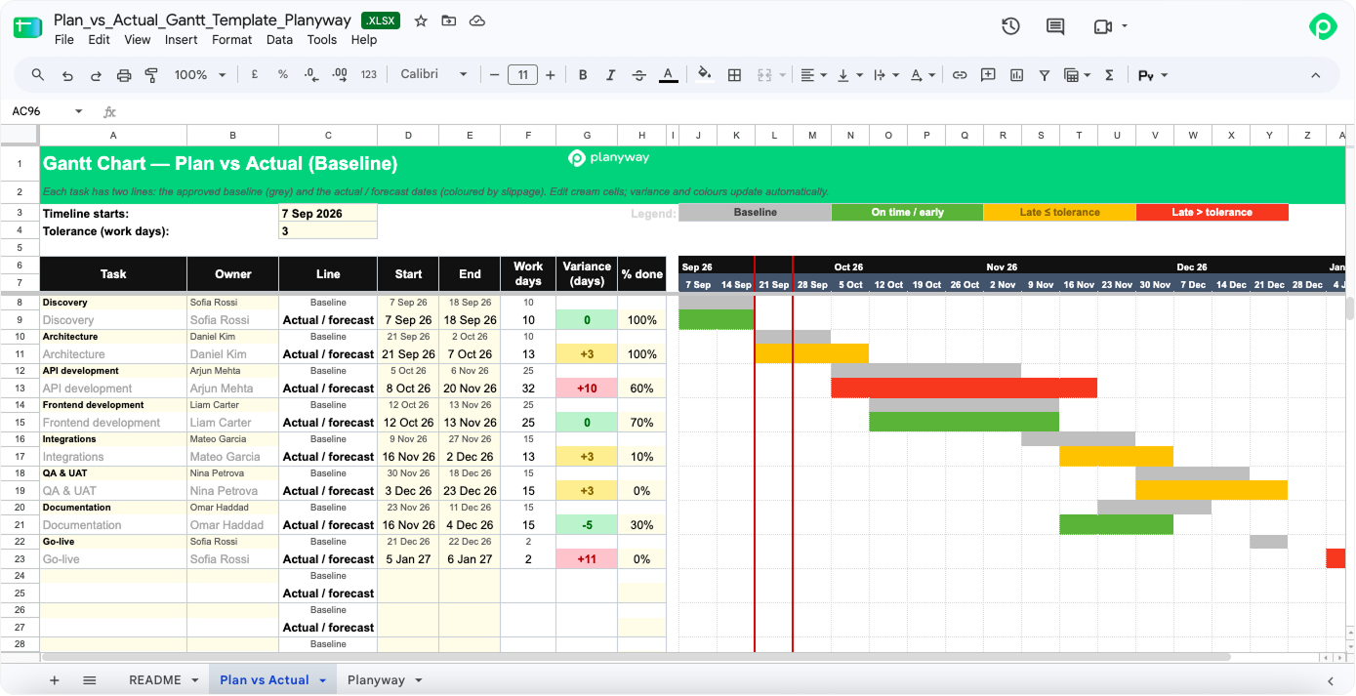1356x696 pixels.
Task: Undo the last action
Action: [67, 75]
